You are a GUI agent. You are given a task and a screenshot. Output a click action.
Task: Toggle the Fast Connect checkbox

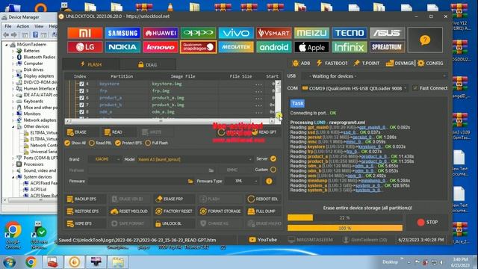pos(415,88)
